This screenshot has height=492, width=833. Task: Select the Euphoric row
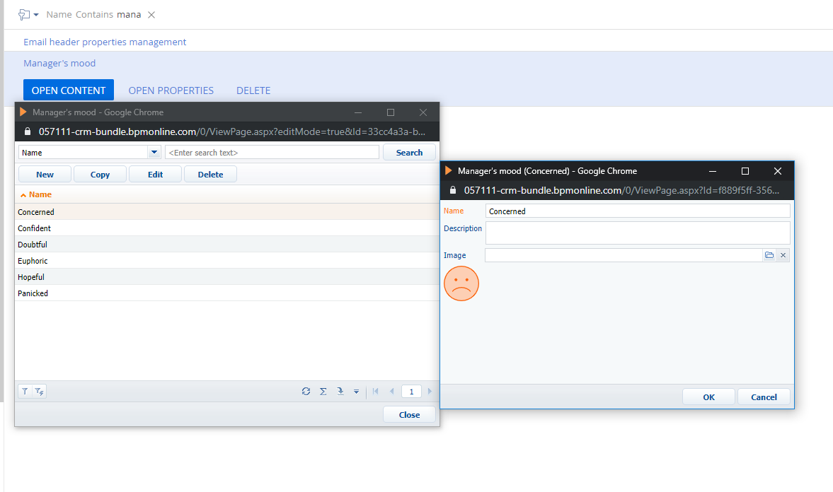227,261
